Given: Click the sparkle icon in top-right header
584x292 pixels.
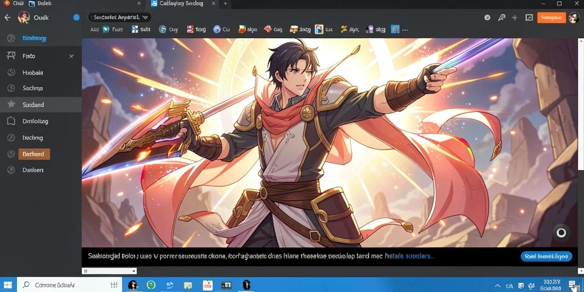Looking at the screenshot, I should (514, 18).
